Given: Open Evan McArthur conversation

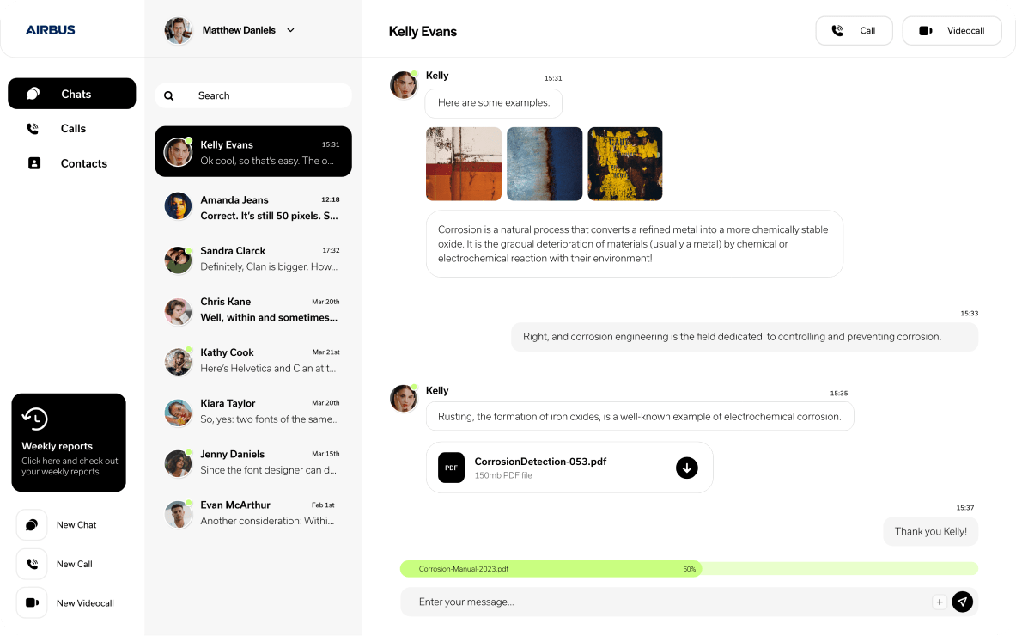Looking at the screenshot, I should point(253,513).
